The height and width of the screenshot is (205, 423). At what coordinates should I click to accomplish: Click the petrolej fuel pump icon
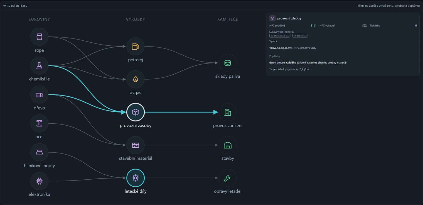pyautogui.click(x=135, y=47)
